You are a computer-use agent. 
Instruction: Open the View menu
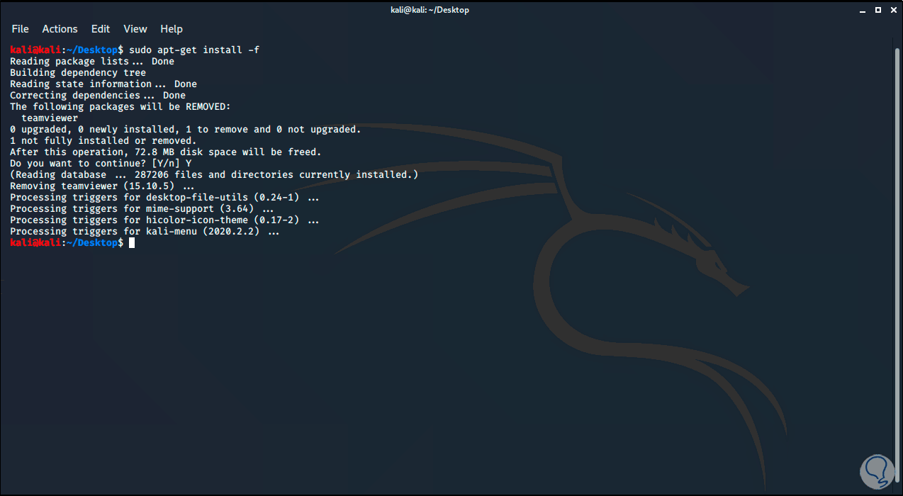coord(135,29)
